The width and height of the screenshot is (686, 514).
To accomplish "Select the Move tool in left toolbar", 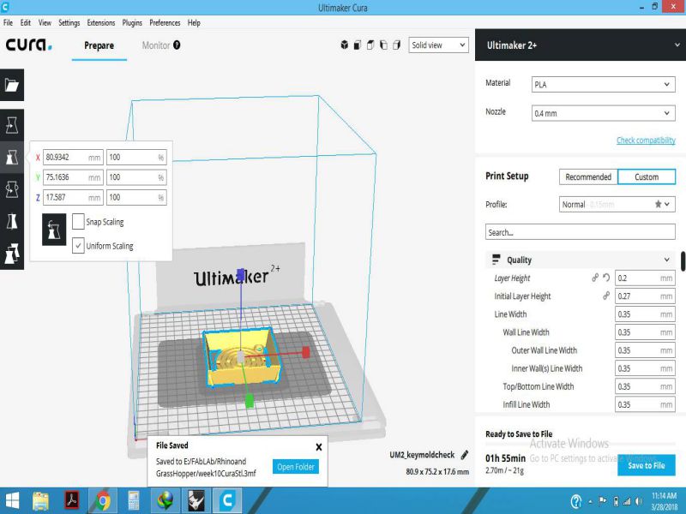I will coord(12,125).
